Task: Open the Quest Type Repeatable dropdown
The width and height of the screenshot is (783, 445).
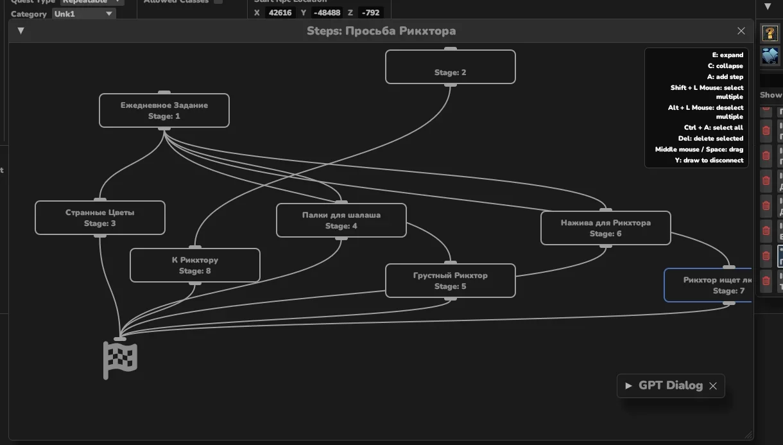Action: tap(92, 2)
